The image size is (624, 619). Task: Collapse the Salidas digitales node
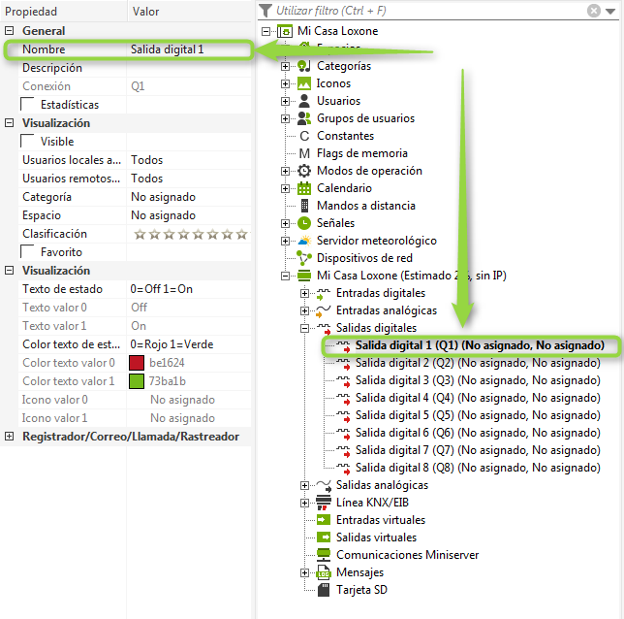click(305, 328)
